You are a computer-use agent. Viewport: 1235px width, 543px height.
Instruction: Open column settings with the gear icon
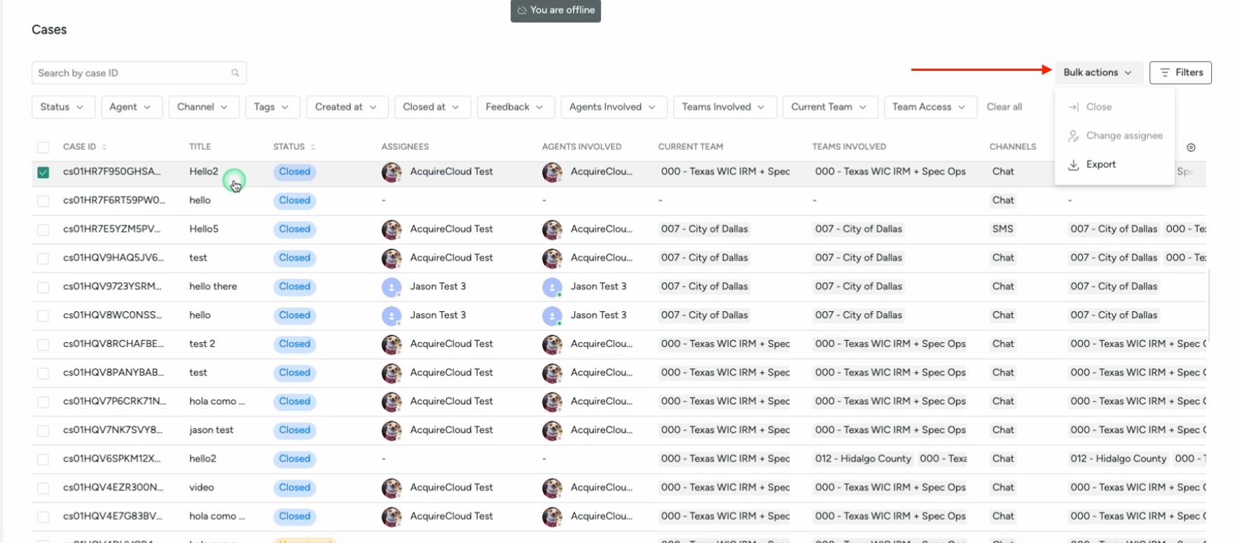1191,147
